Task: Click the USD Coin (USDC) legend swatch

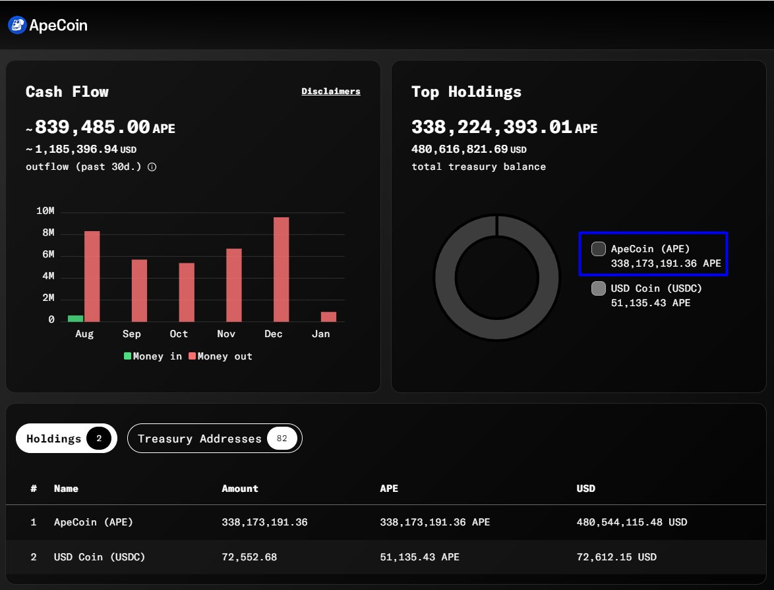Action: [598, 288]
